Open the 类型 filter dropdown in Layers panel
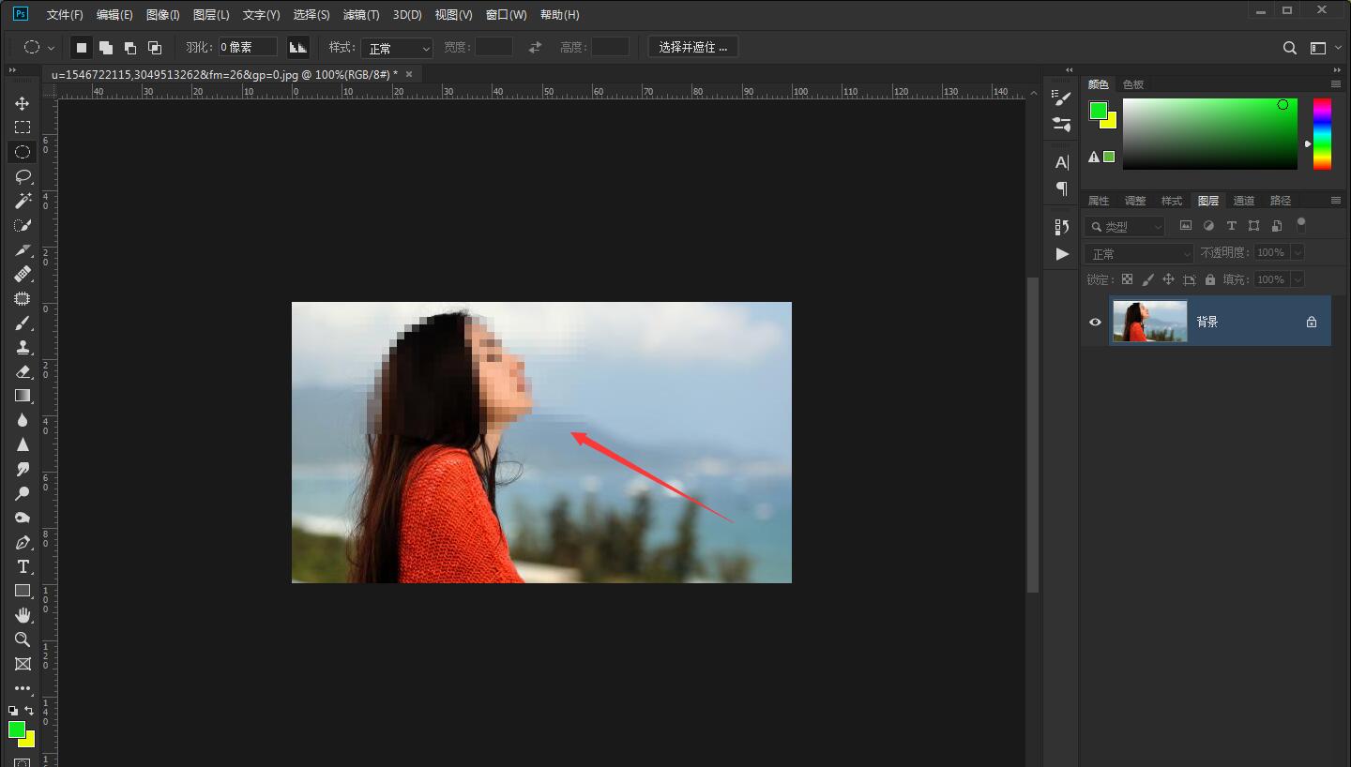This screenshot has height=767, width=1351. [1123, 226]
